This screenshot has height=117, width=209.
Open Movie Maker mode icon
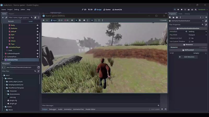coord(196,10)
